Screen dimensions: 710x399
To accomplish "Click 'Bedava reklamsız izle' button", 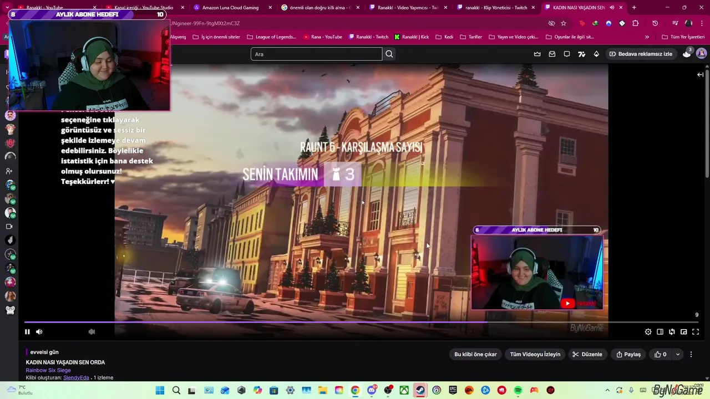I will coord(641,54).
